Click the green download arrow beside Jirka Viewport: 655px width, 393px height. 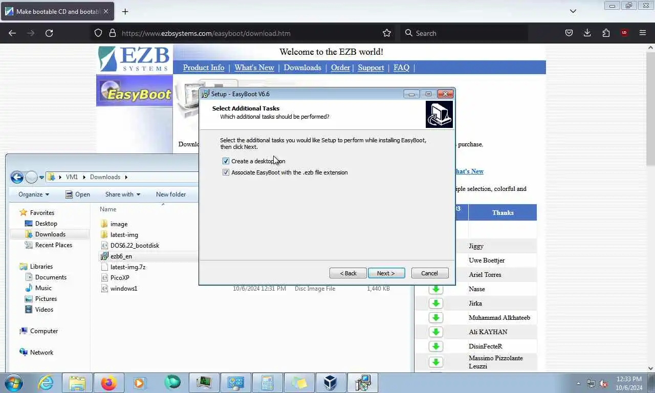point(436,303)
